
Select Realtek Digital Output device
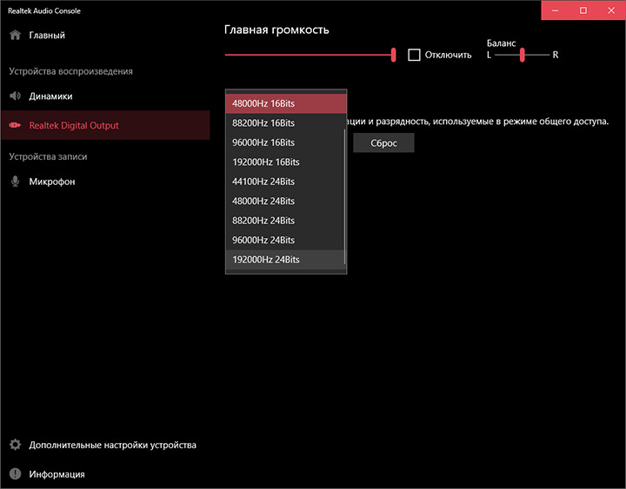[x=105, y=125]
